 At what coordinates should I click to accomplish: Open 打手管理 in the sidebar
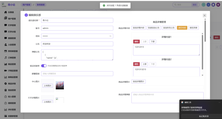click(10, 25)
